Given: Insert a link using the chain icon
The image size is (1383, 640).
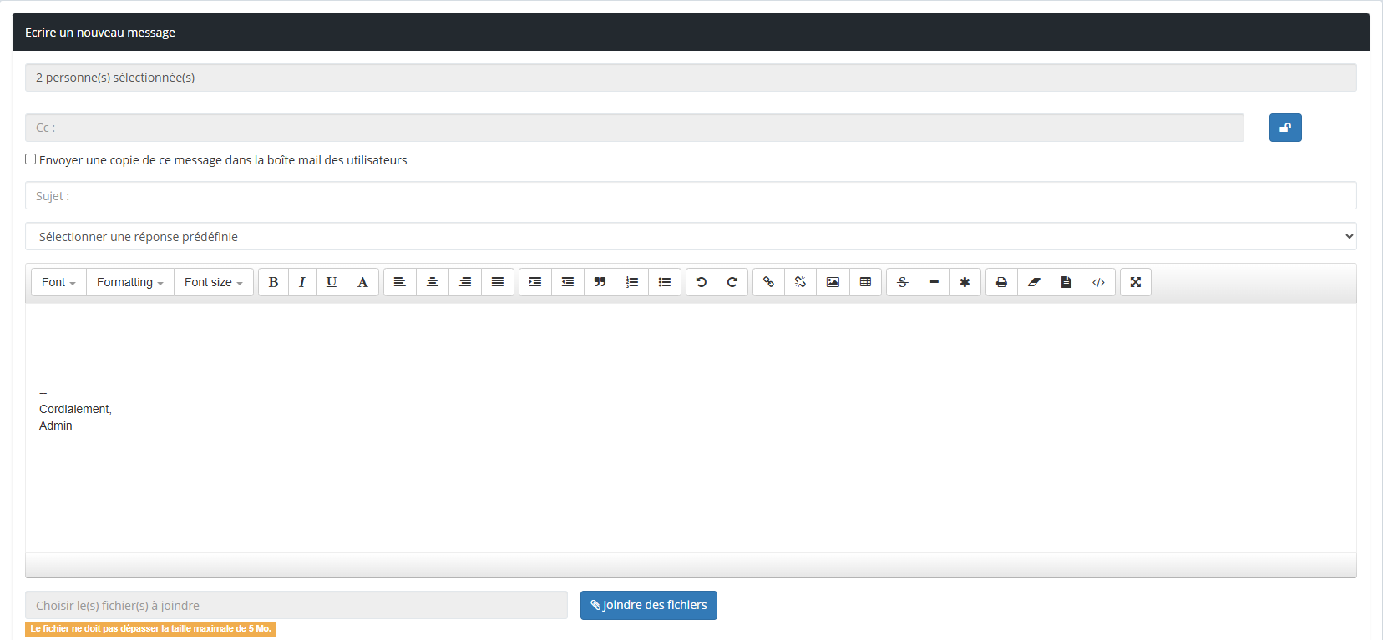Looking at the screenshot, I should pyautogui.click(x=768, y=282).
